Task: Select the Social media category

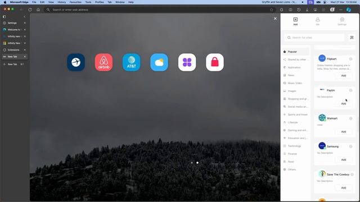Action: (x=296, y=107)
